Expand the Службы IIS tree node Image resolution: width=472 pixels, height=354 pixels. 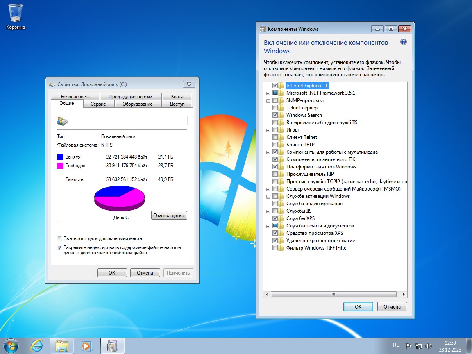point(268,211)
